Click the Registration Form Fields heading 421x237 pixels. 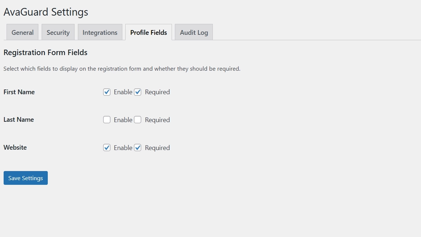point(45,53)
